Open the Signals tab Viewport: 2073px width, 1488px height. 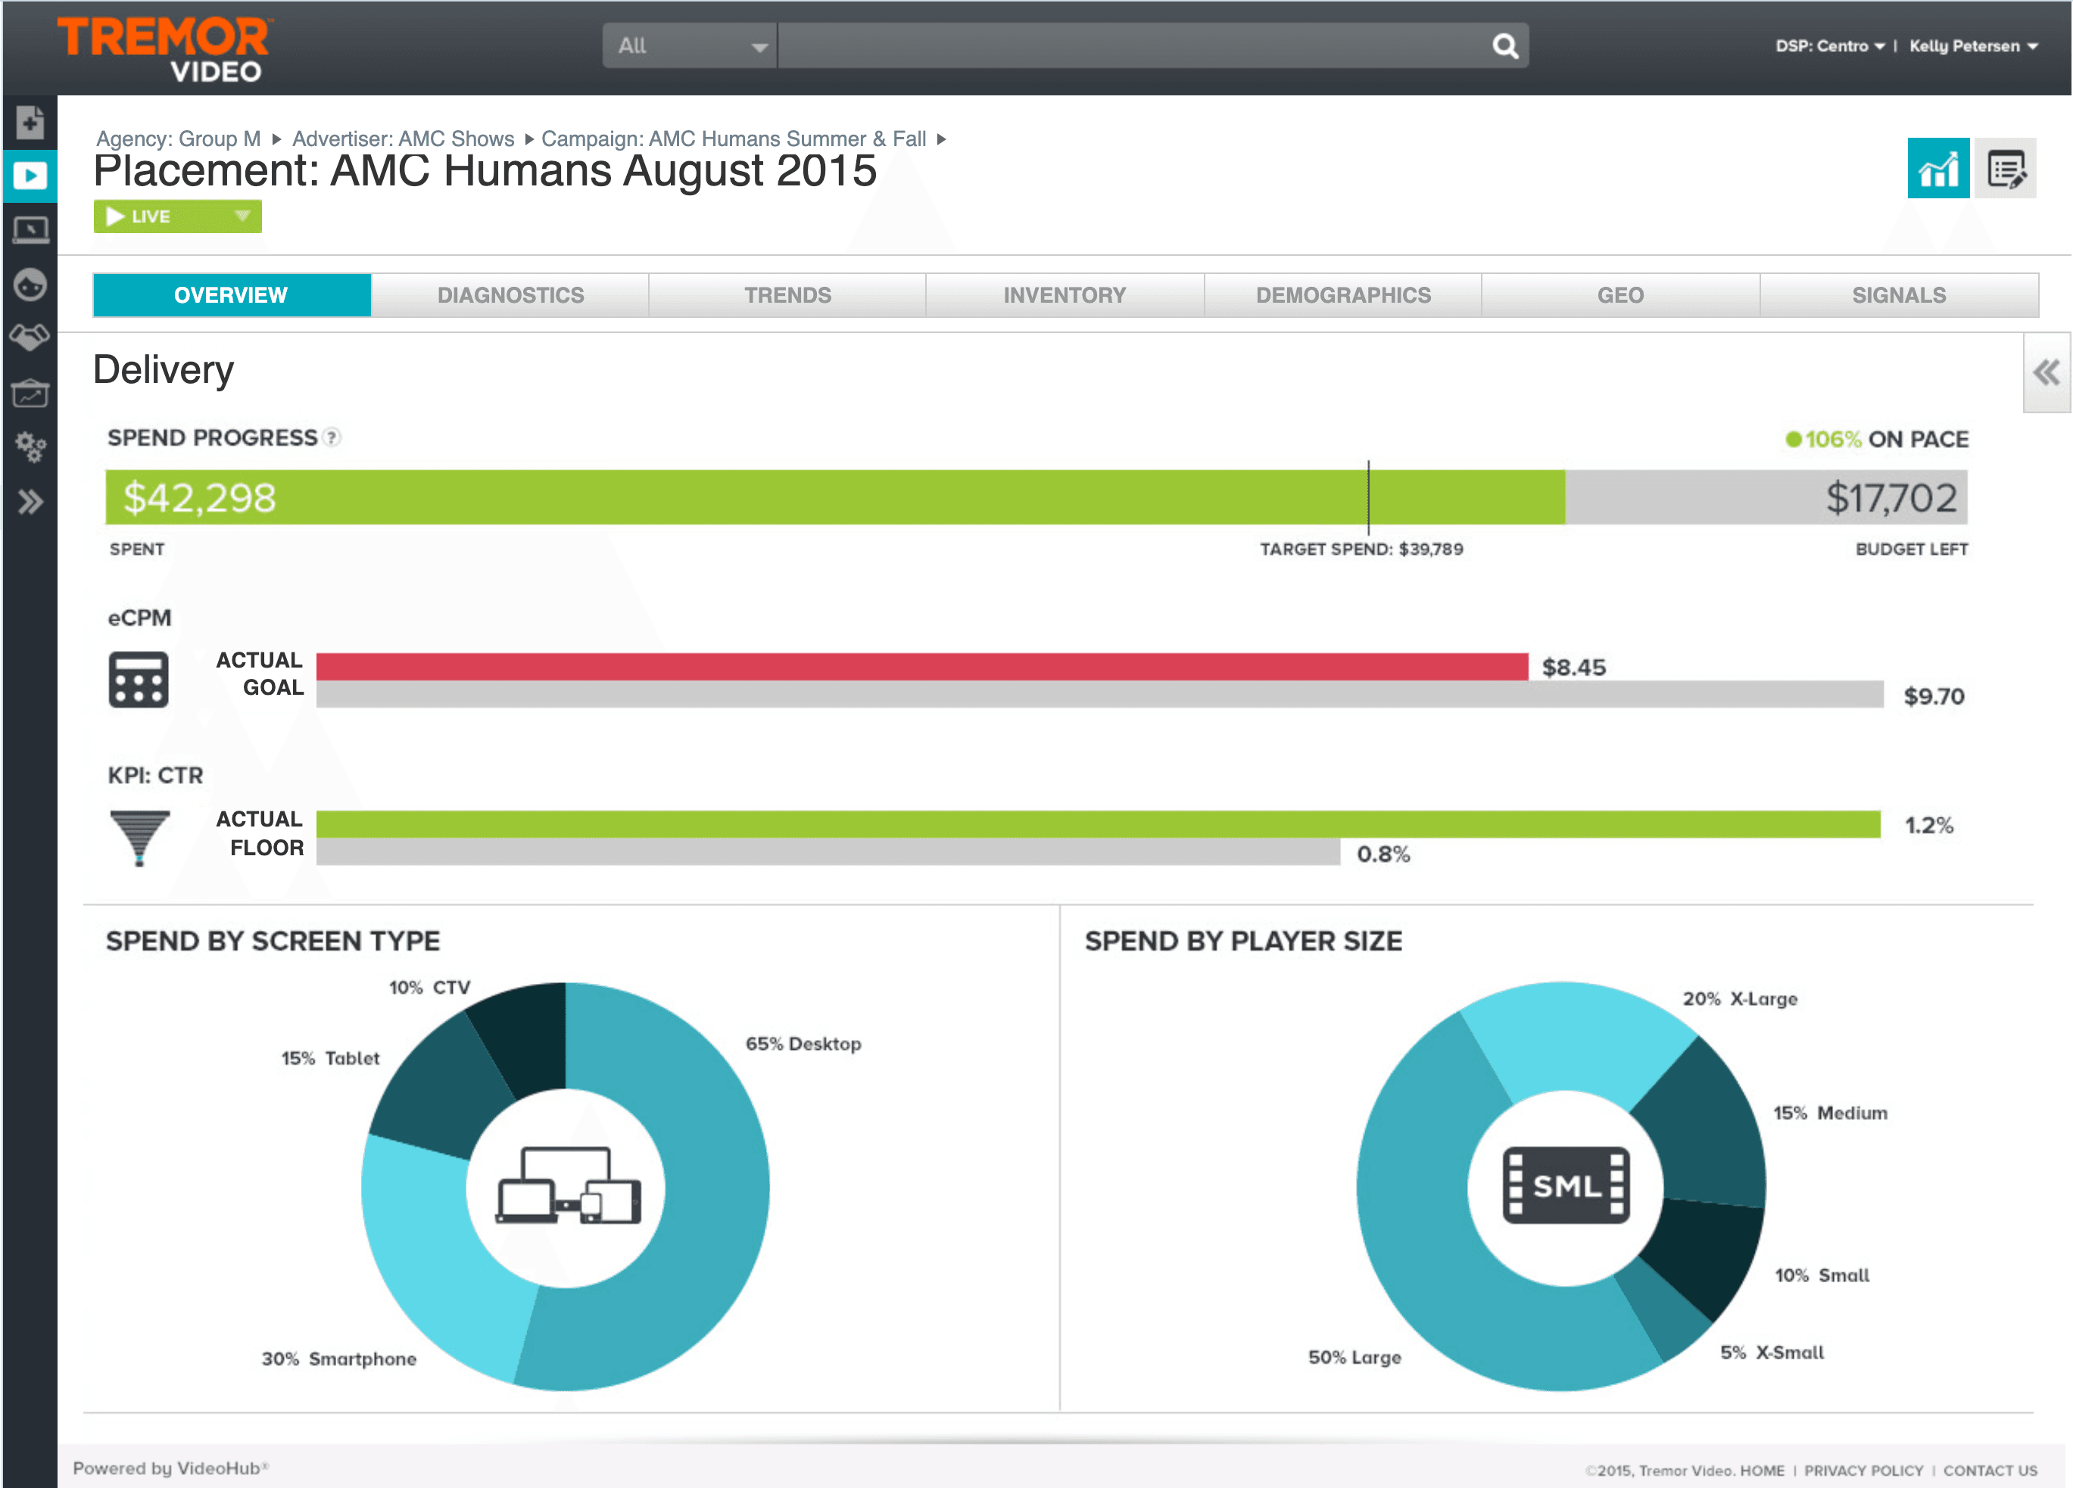coord(1900,295)
